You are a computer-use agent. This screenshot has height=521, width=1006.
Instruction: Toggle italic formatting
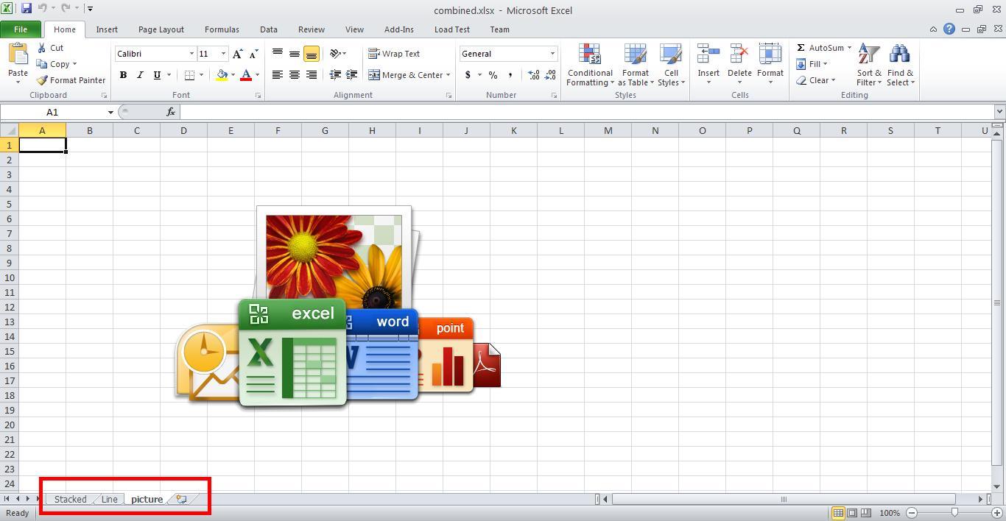[x=139, y=74]
